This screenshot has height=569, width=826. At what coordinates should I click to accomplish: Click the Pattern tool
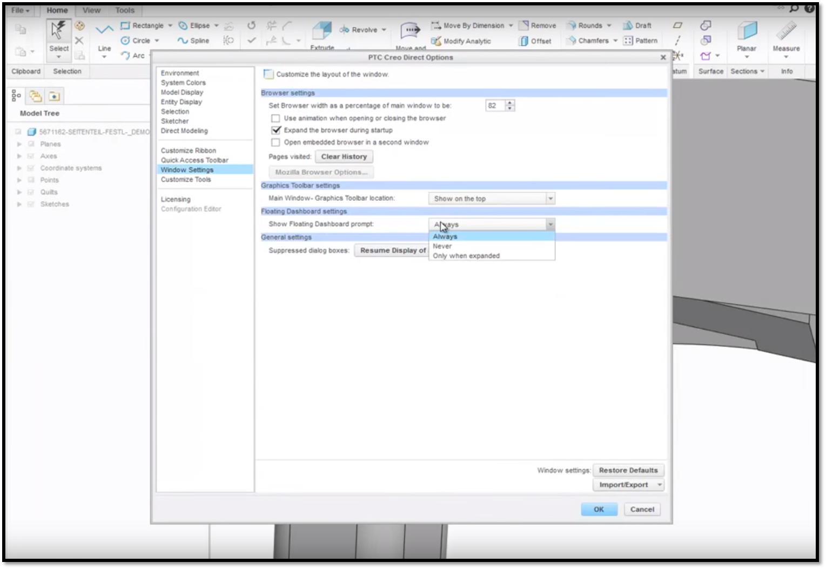[641, 40]
